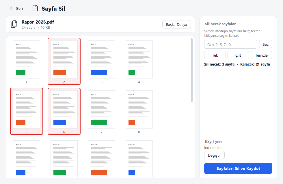The image size is (283, 184).
Task: Click the file icon next to Rapor_2026.pdf
Action: pos(14,24)
